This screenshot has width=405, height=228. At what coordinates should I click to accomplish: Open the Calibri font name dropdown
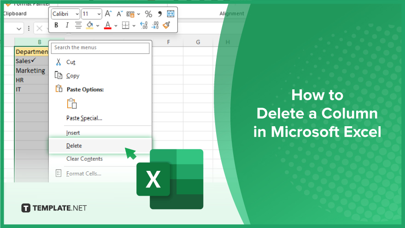(77, 14)
